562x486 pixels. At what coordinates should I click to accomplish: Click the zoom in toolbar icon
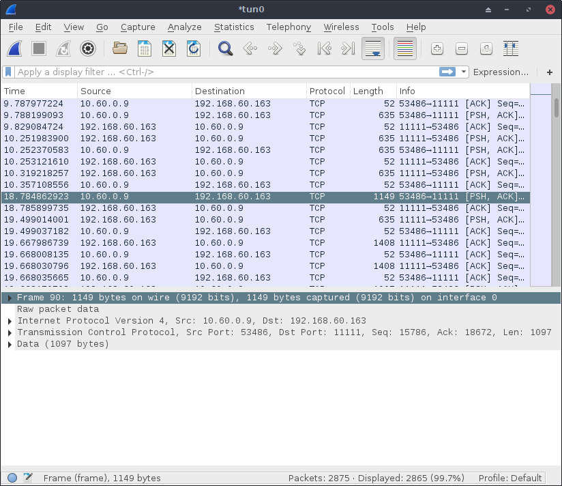tap(437, 48)
